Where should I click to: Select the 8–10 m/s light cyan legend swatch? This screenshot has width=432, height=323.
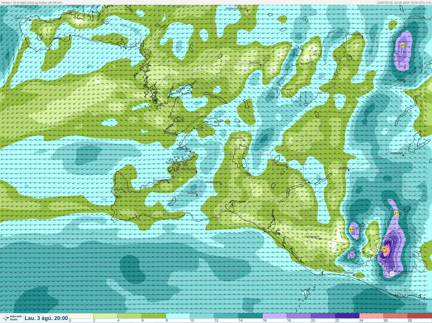click(x=178, y=316)
